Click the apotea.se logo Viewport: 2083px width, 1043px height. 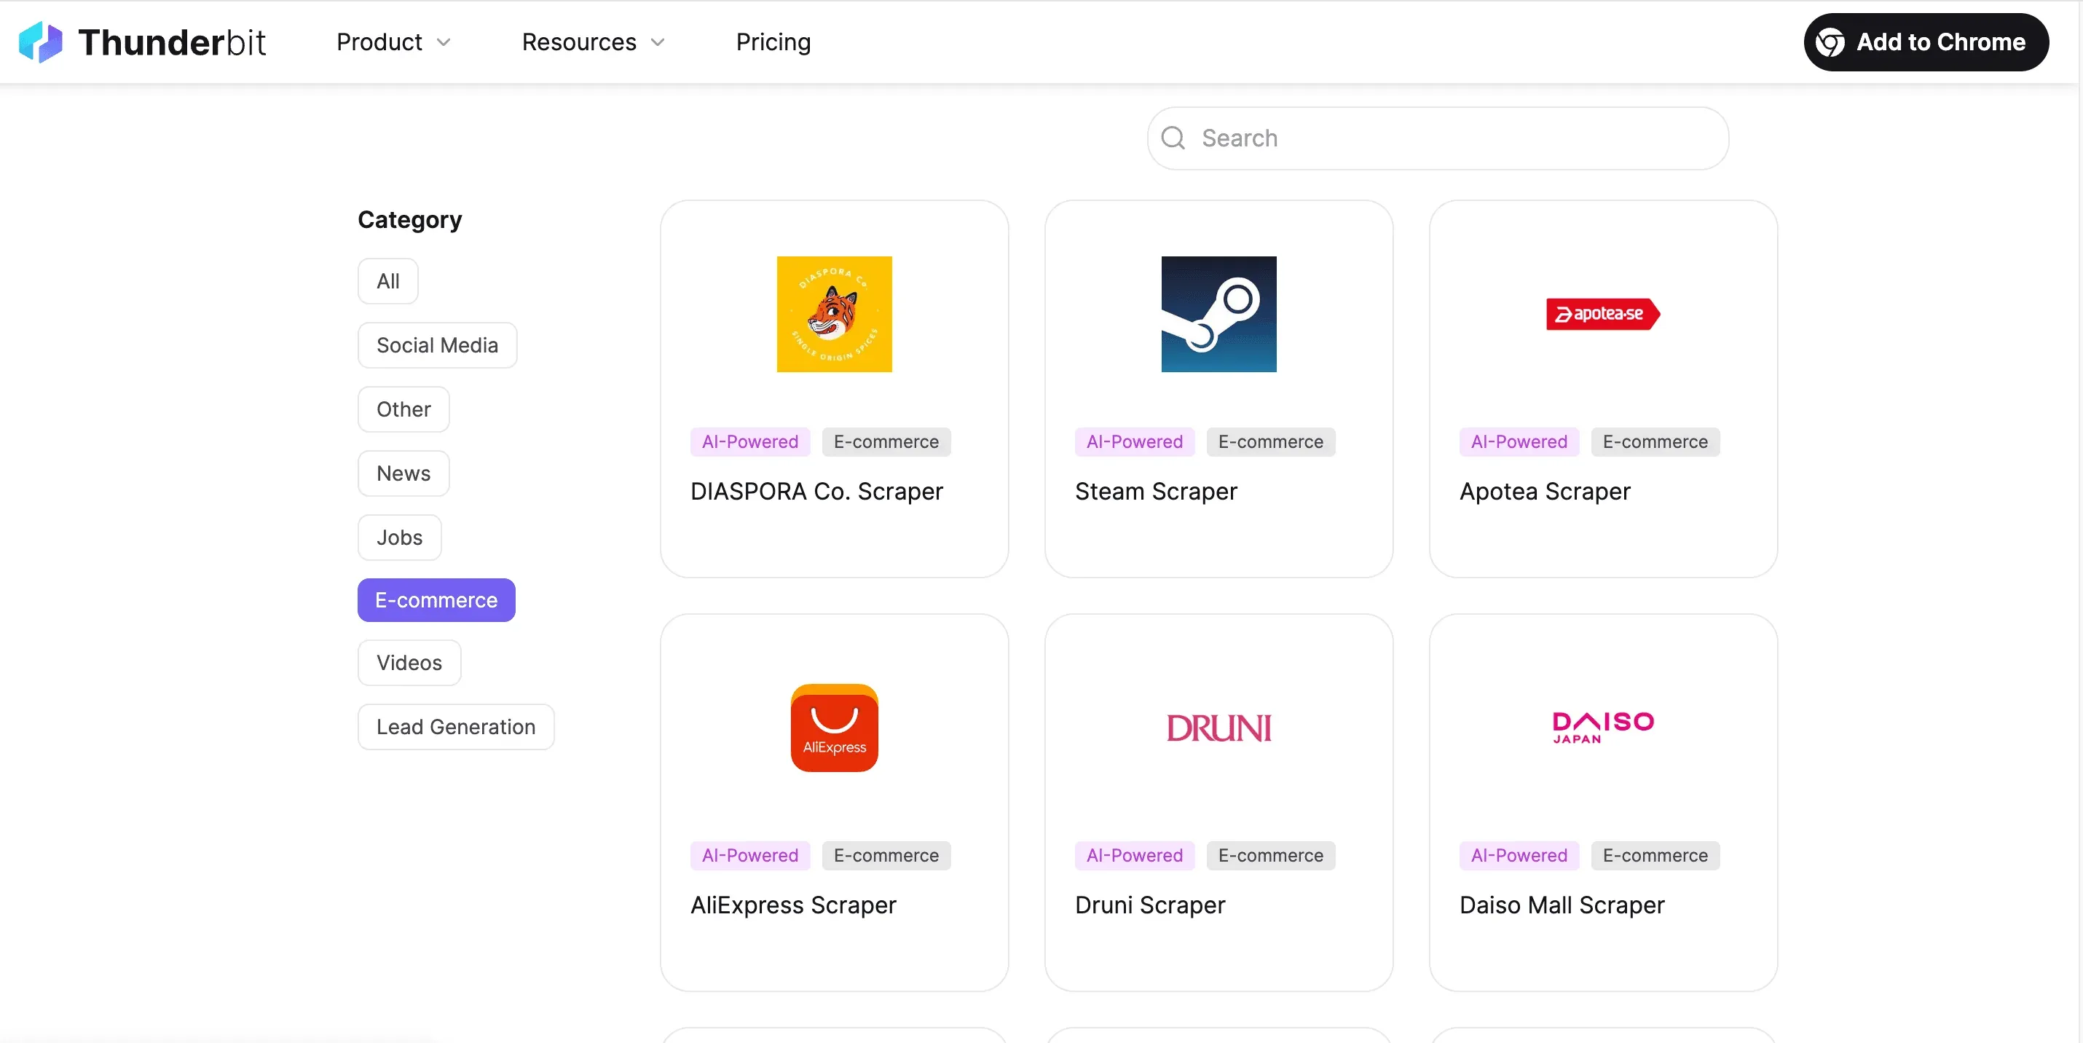click(1603, 315)
